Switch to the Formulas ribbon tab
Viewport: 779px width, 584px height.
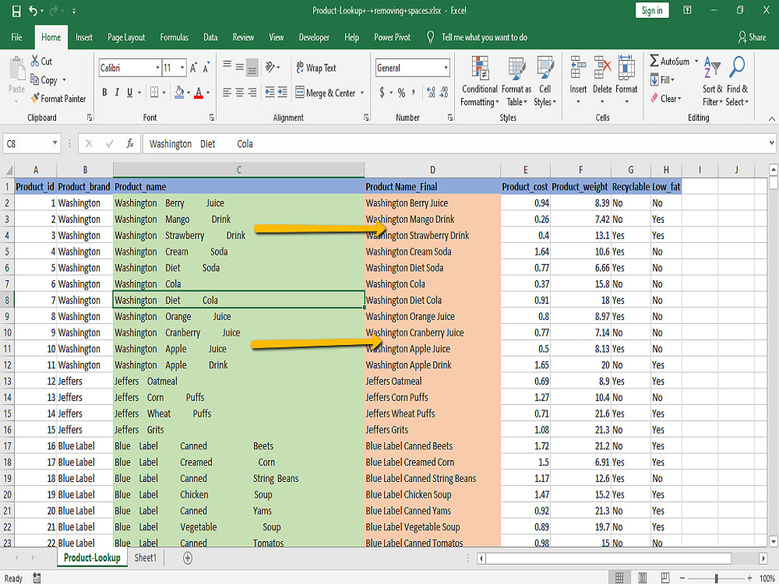[174, 36]
